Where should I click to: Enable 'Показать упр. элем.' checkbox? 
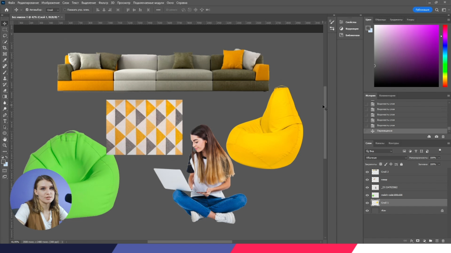(x=65, y=10)
